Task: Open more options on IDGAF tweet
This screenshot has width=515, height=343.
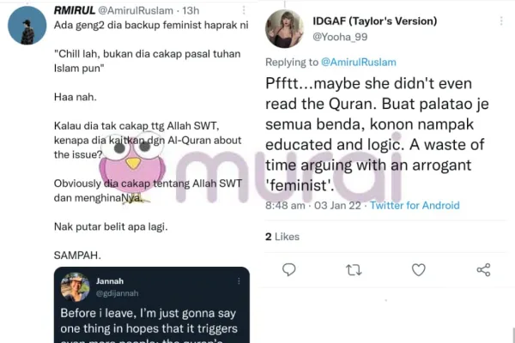Action: tap(501, 21)
